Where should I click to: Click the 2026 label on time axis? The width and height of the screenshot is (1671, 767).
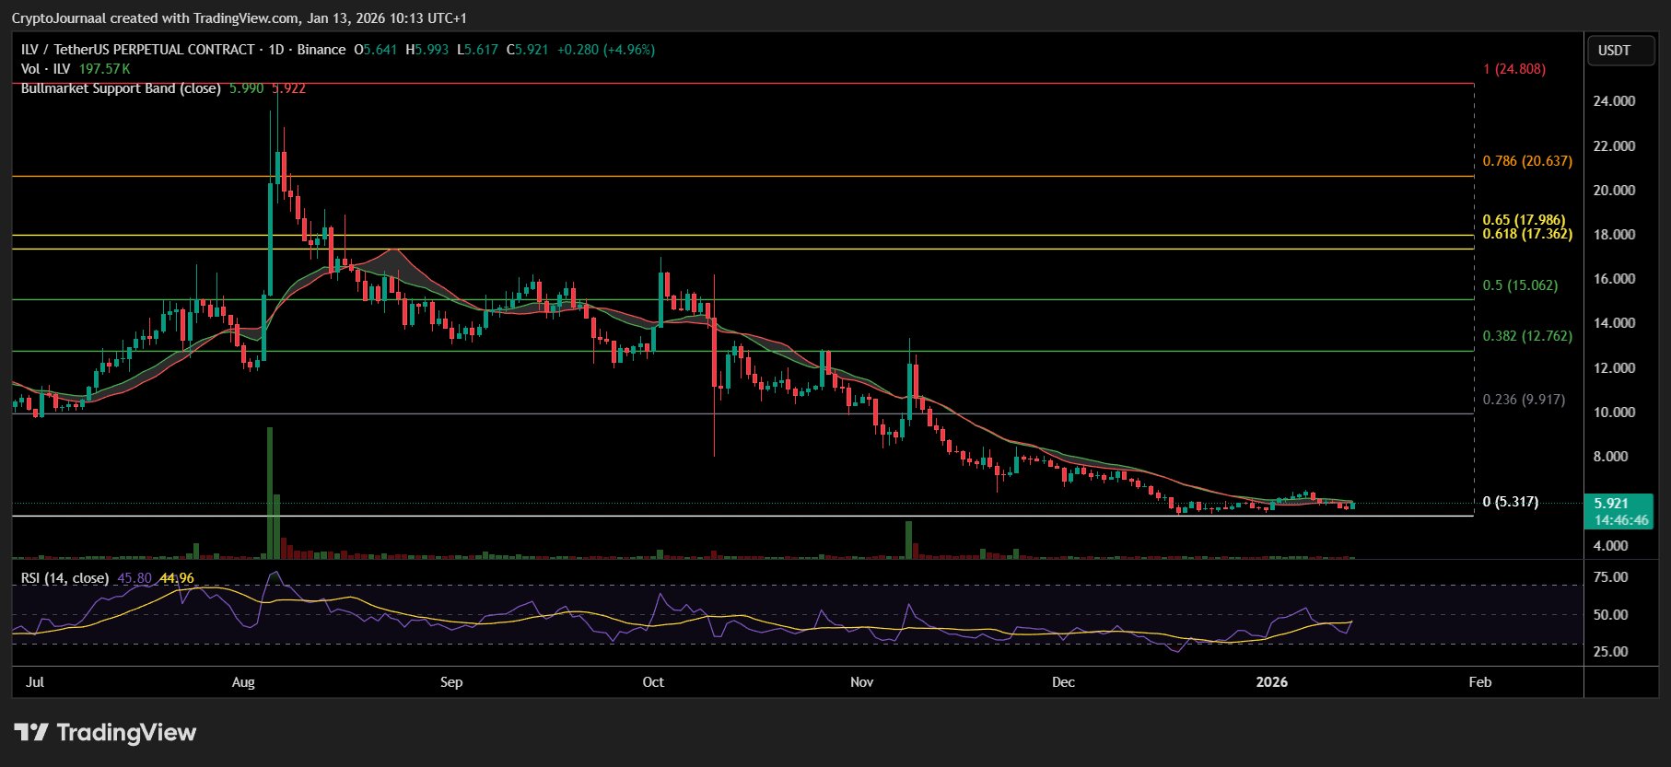click(1272, 682)
